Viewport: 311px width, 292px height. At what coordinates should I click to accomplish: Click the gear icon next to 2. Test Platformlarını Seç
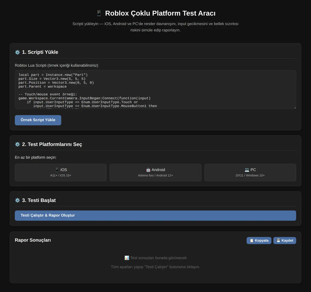coord(17,144)
